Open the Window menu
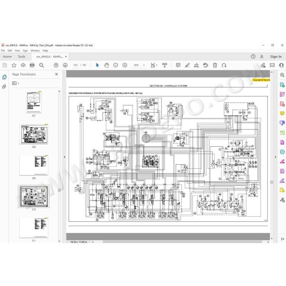Viewport: 286px width, 286px height. [x=35, y=51]
